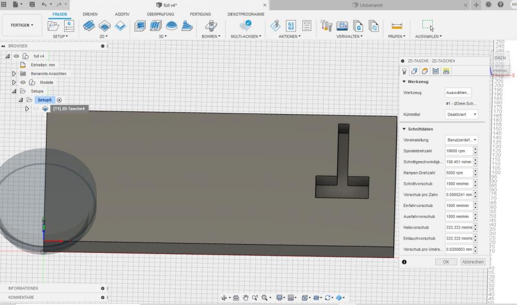The height and width of the screenshot is (305, 517).
Task: Open the Linking tab in the dialog
Action: tap(446, 71)
